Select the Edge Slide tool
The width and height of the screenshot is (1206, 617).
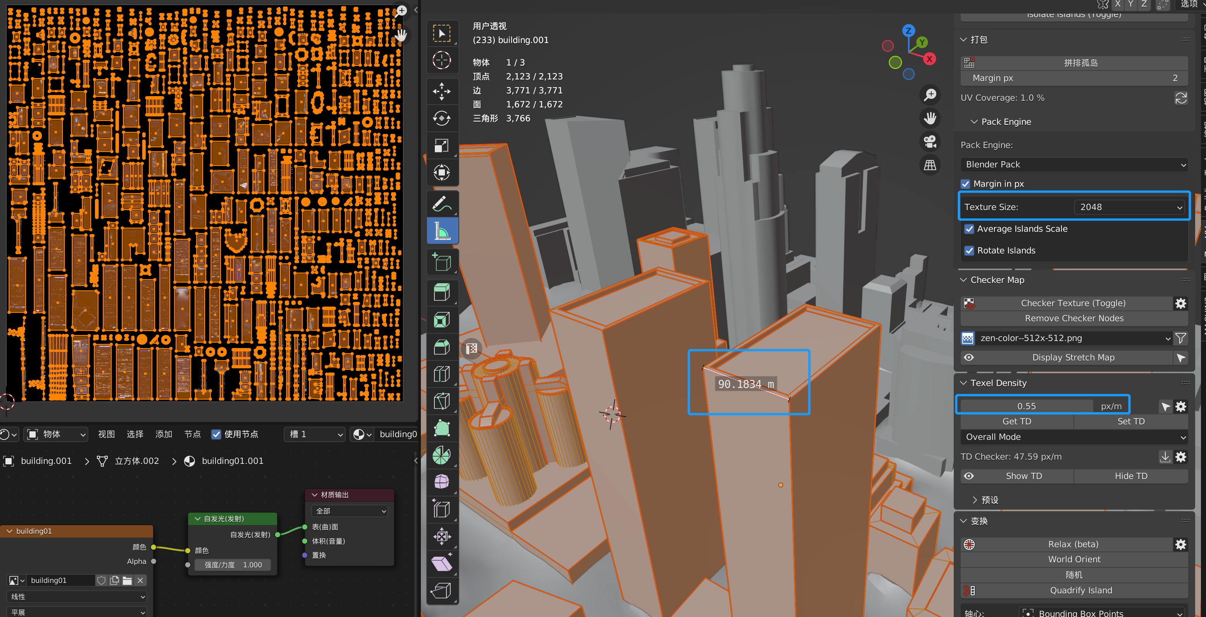pos(441,509)
